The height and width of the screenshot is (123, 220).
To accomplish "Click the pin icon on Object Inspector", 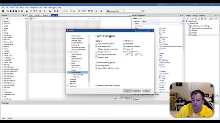I will coord(180,15).
